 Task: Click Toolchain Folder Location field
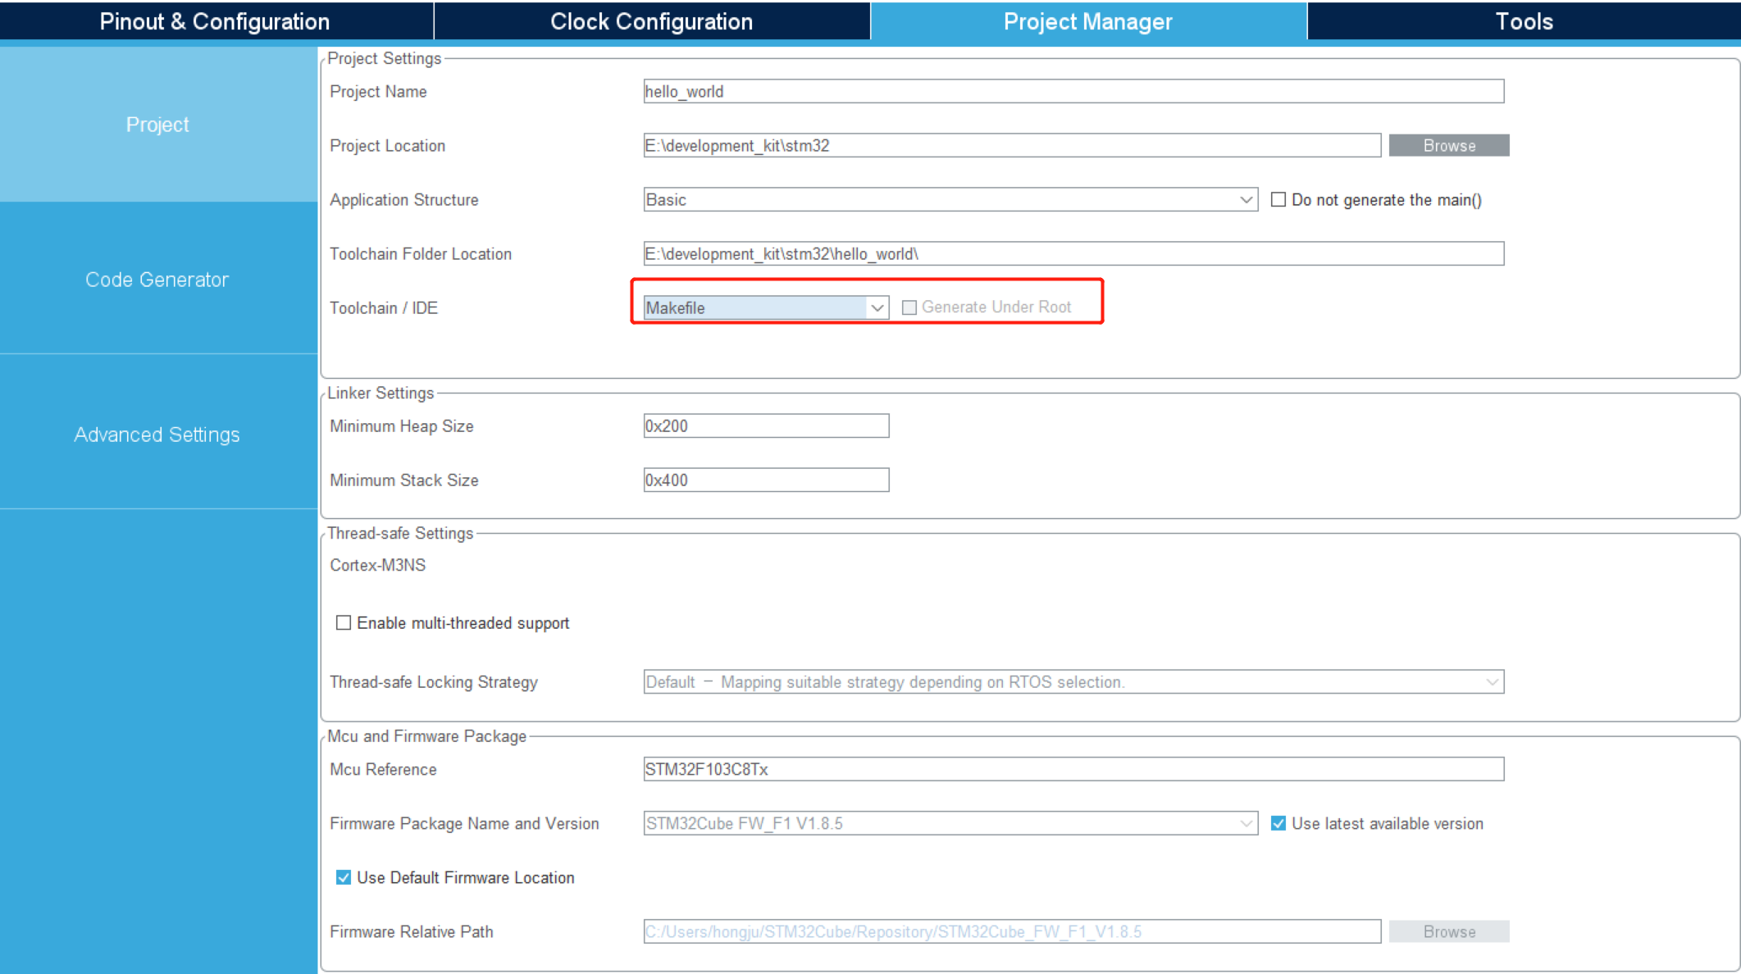coord(1073,253)
